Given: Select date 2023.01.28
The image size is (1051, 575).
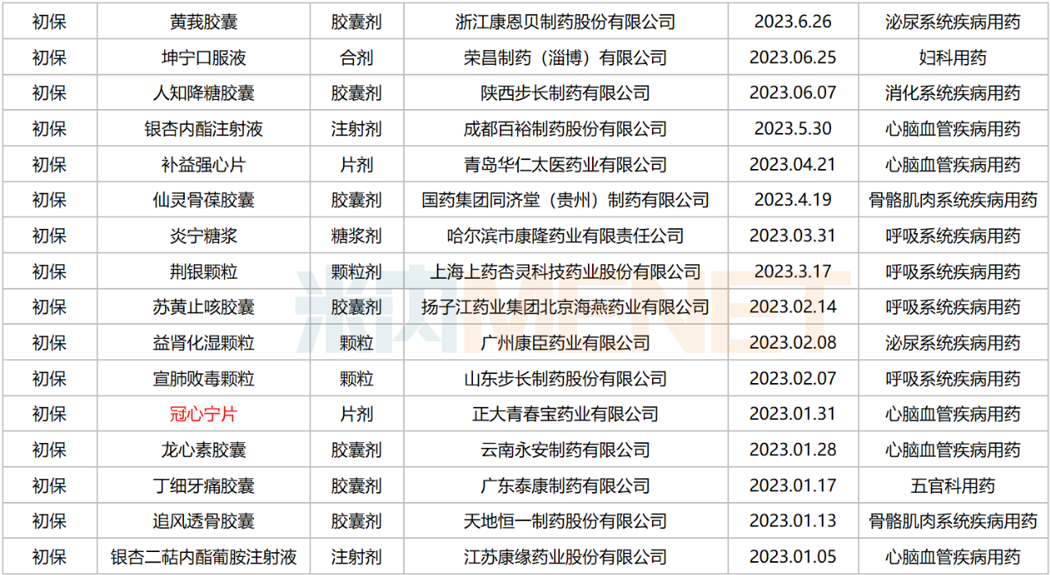Looking at the screenshot, I should [x=793, y=450].
